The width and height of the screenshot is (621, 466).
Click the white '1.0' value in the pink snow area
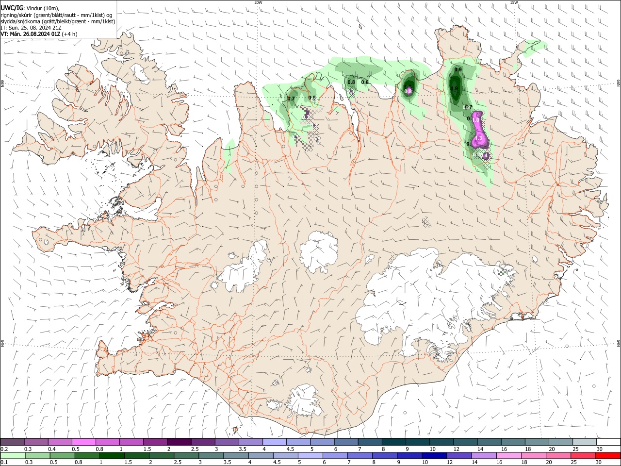click(475, 120)
